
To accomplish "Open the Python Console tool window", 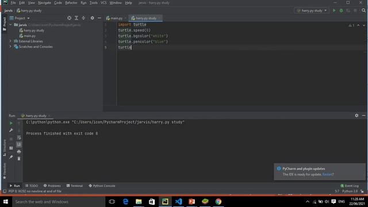I will coord(102,186).
